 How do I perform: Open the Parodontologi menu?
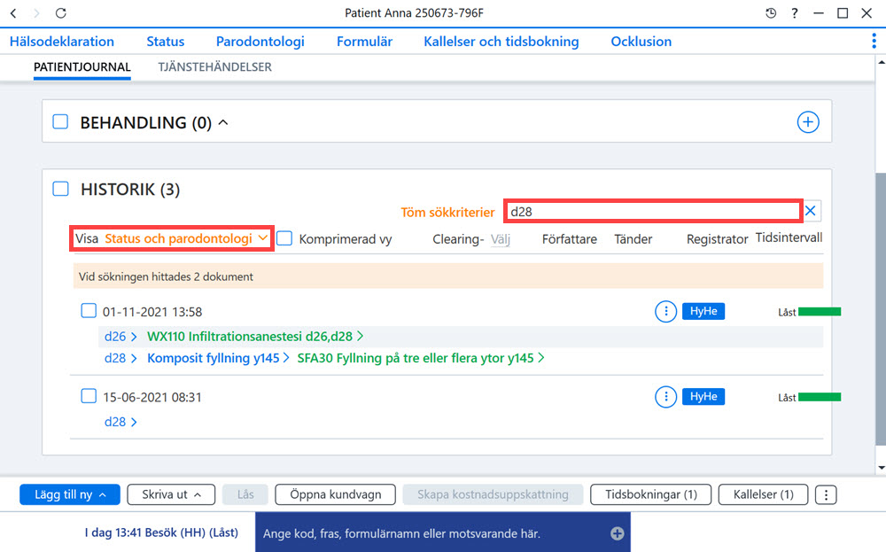click(260, 42)
